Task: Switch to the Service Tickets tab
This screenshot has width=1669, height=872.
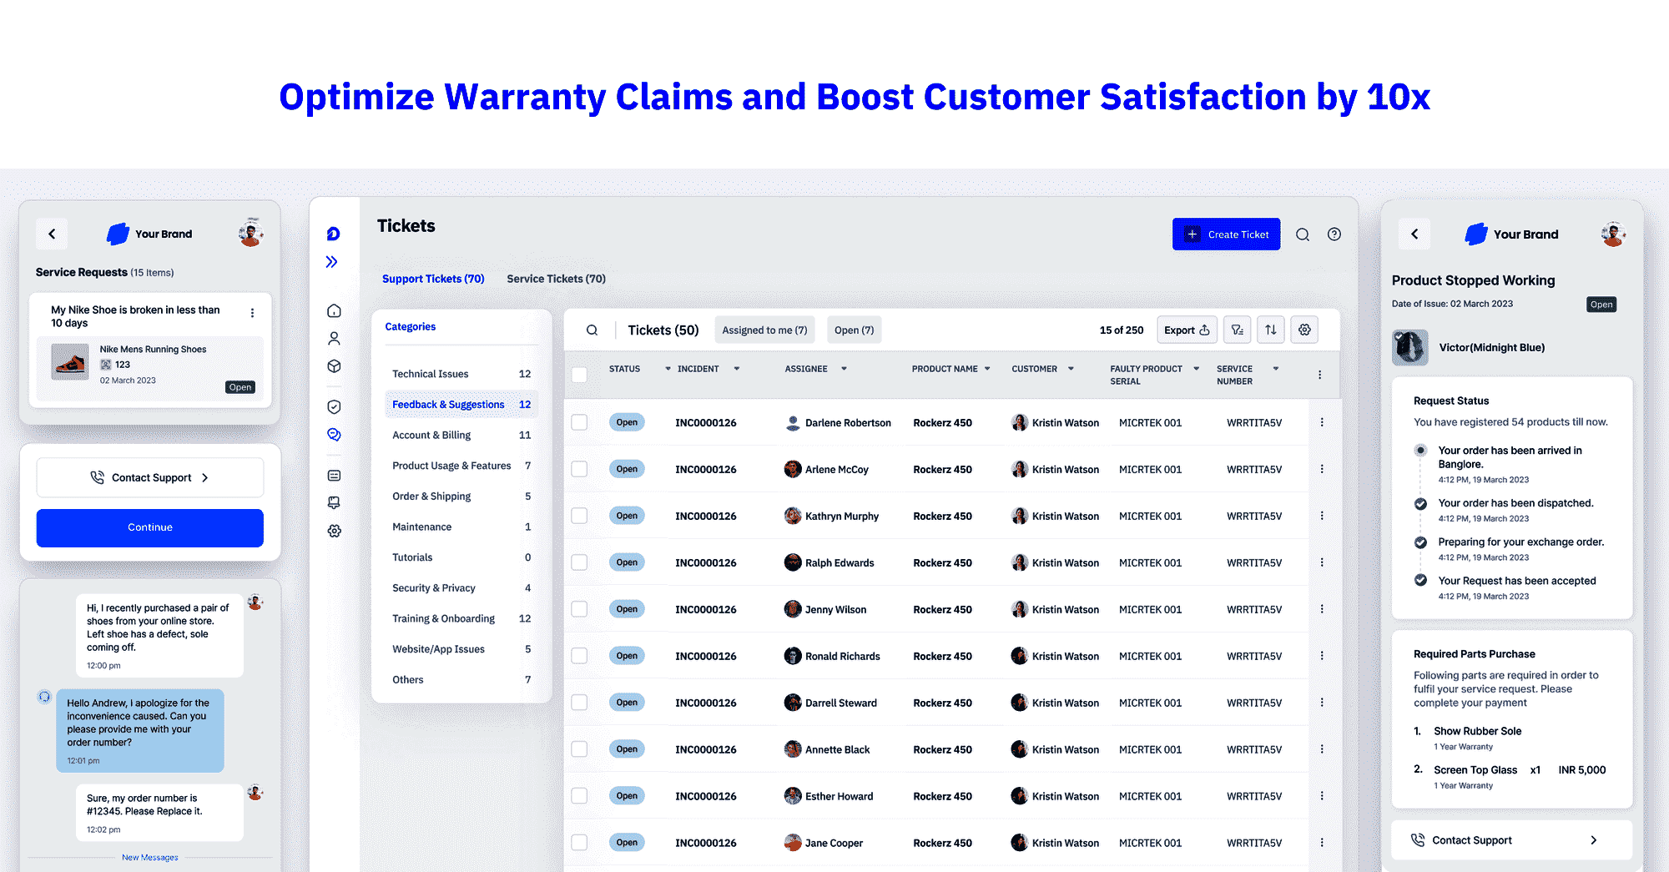Action: 556,279
